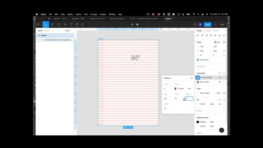Open the Plugins menu
The image size is (263, 148).
103,14
